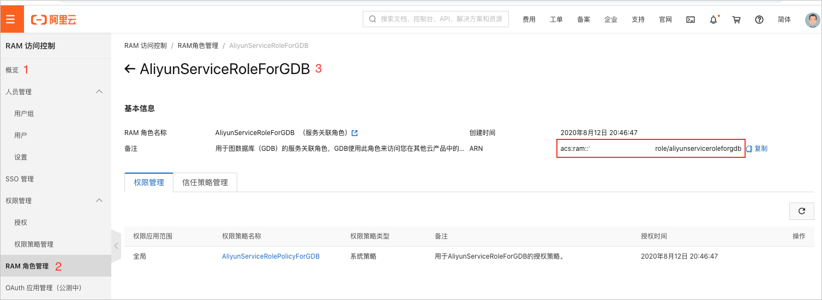This screenshot has width=822, height=300.
Task: Open the notifications bell
Action: tap(713, 20)
